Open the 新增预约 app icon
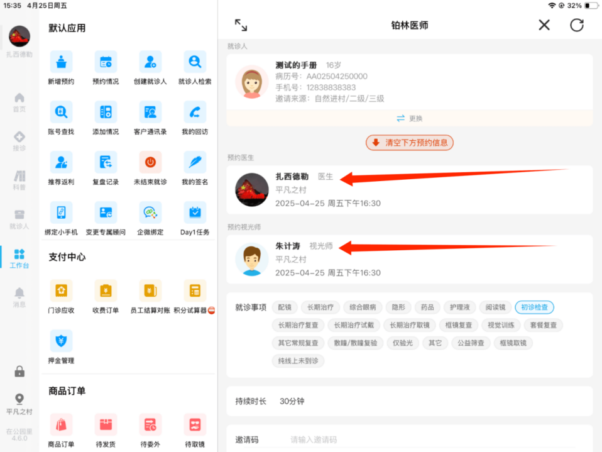Screen dimensions: 602x452 pos(61,62)
